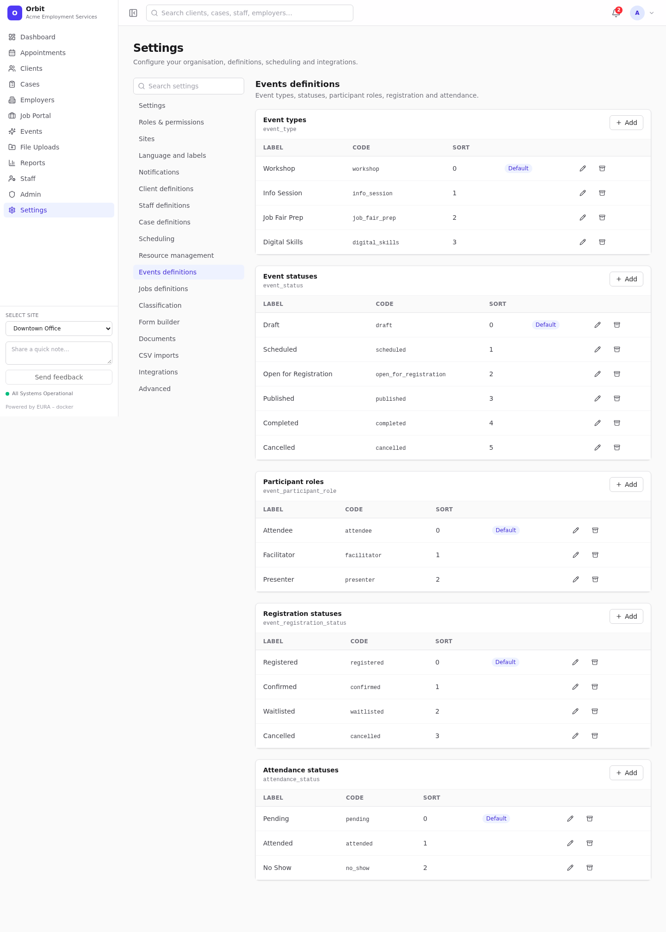Edit the Confirmed registration status
The image size is (666, 932).
coord(575,687)
